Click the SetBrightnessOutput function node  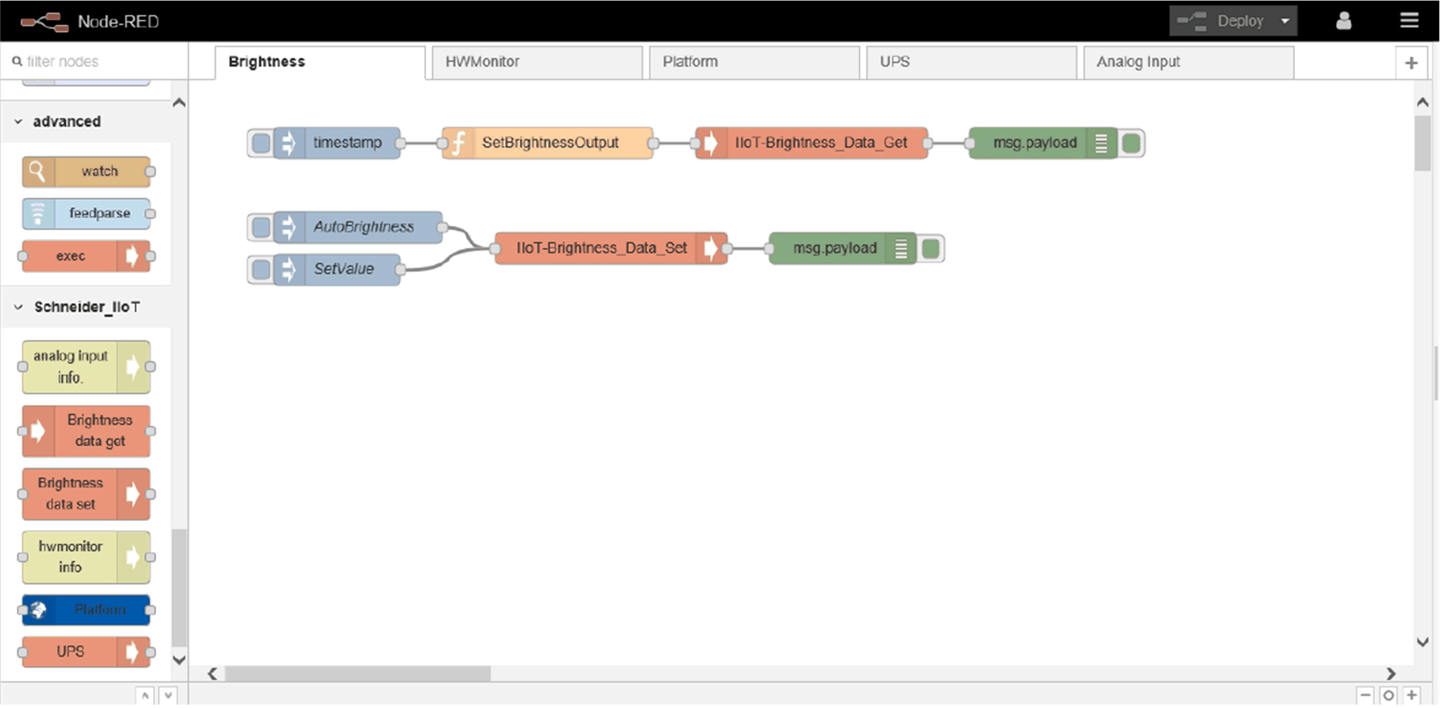tap(549, 143)
